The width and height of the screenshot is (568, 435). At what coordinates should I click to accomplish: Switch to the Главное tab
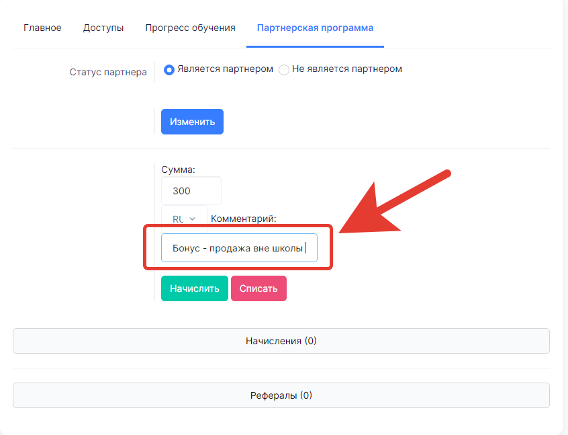click(42, 28)
